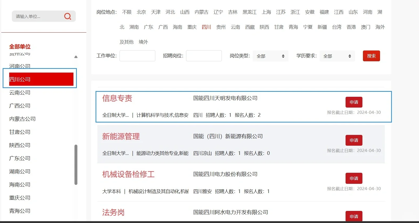Choose 湖南 location filter
Viewport: 419px width, 223px height.
tap(134, 27)
